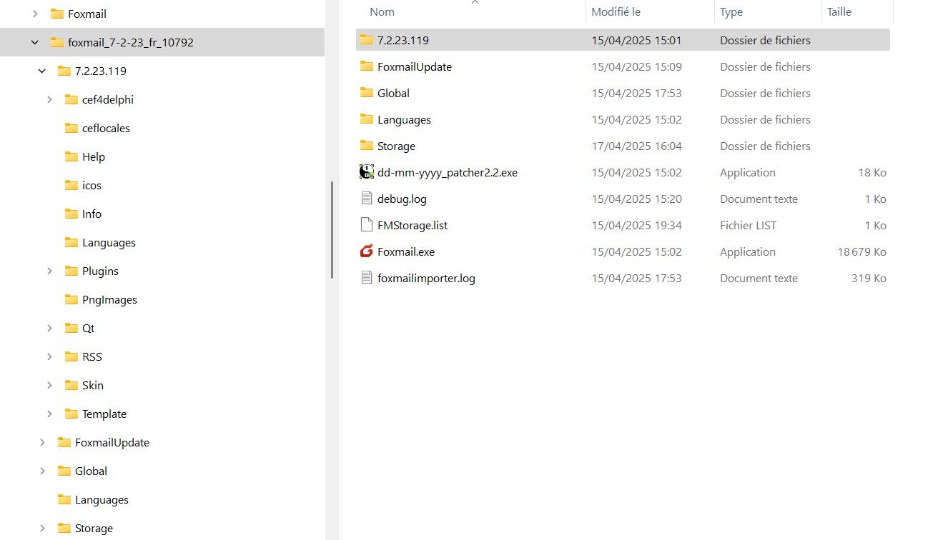
Task: Click the debug.log text document icon
Action: (367, 199)
